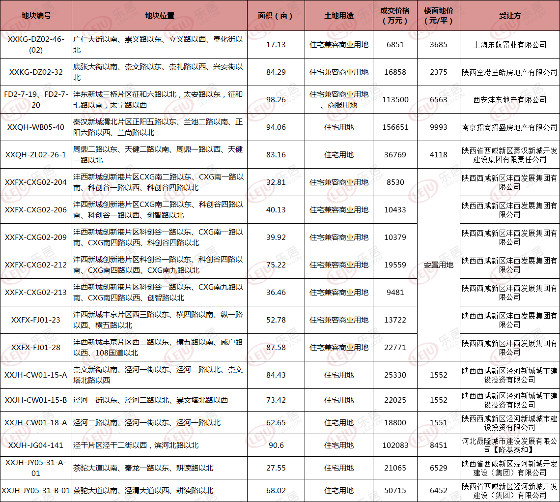The image size is (560, 502).
Task: Click area value 17.13
Action: tap(276, 45)
